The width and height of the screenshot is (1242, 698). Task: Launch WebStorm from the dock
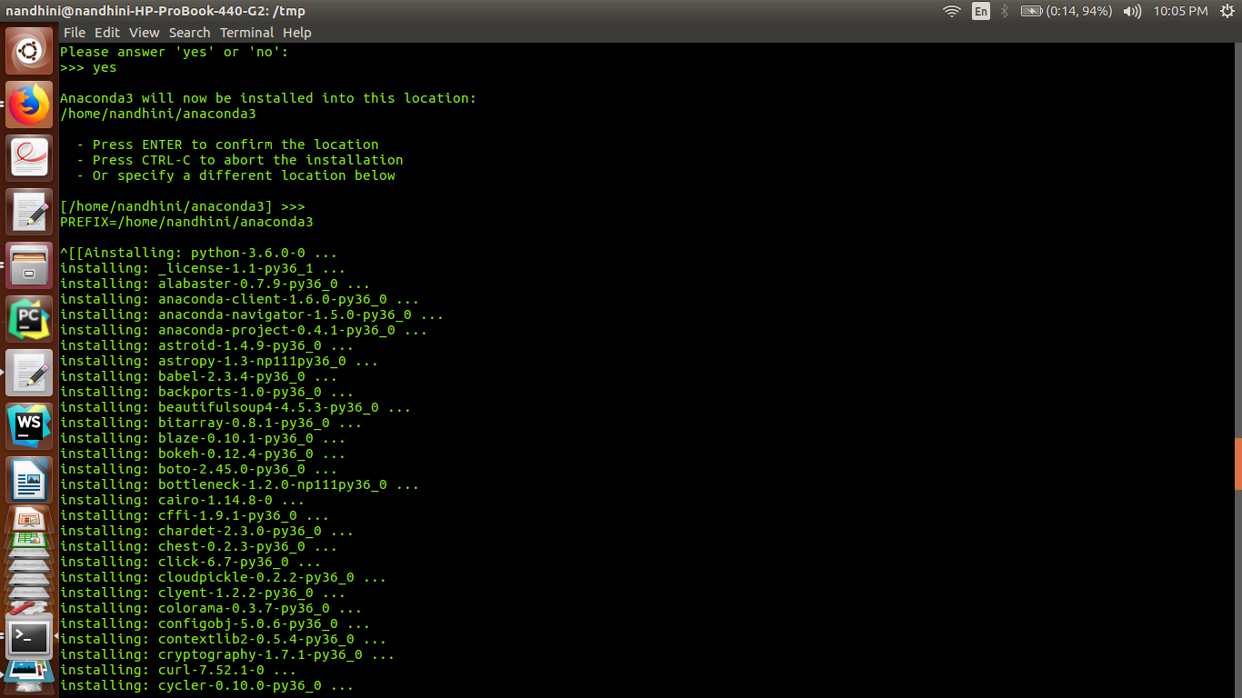(29, 426)
